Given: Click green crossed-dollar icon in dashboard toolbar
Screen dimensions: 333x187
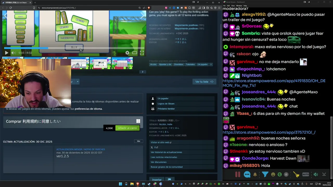Looking at the screenshot, I should pos(279,175).
